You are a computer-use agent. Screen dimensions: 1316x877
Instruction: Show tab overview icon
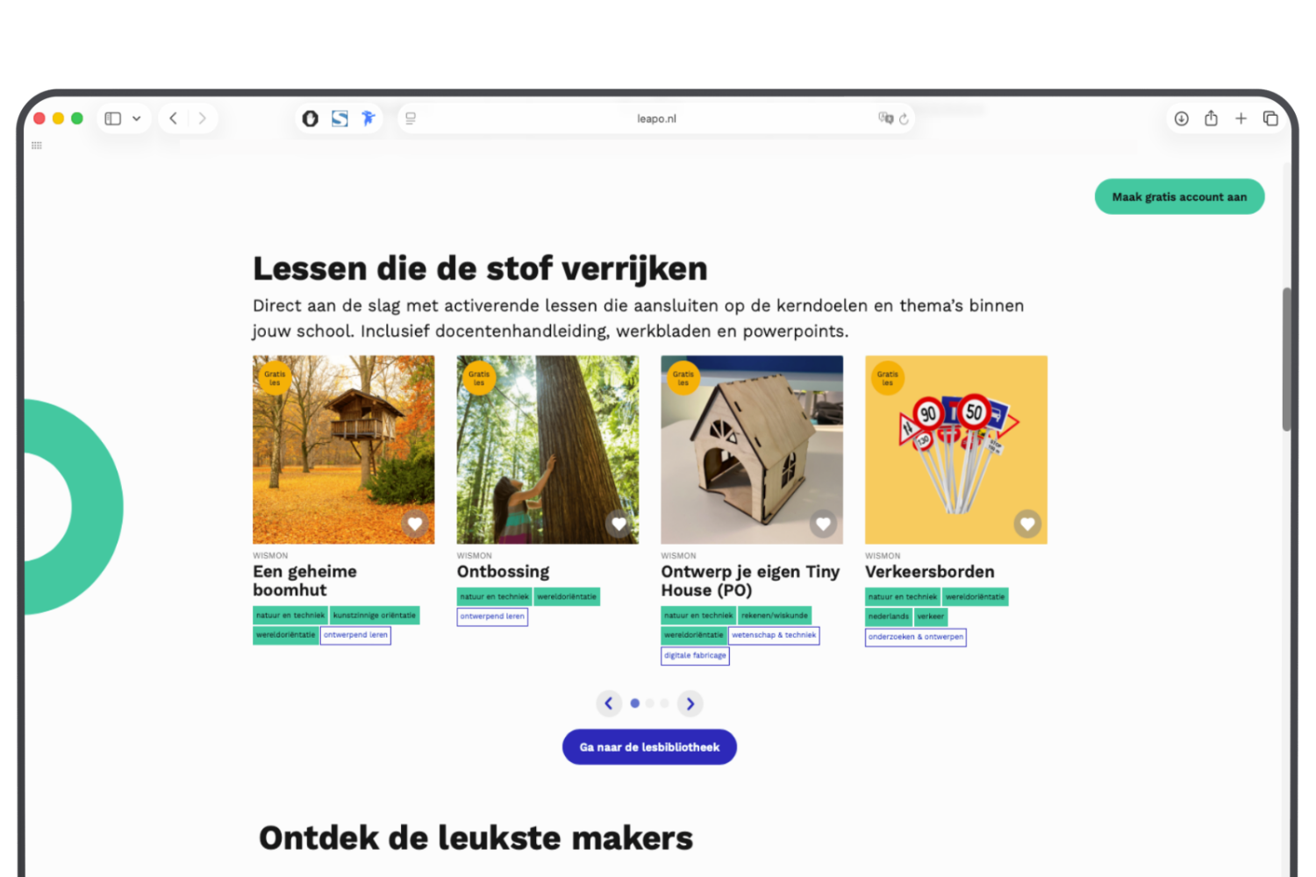[x=1270, y=118]
